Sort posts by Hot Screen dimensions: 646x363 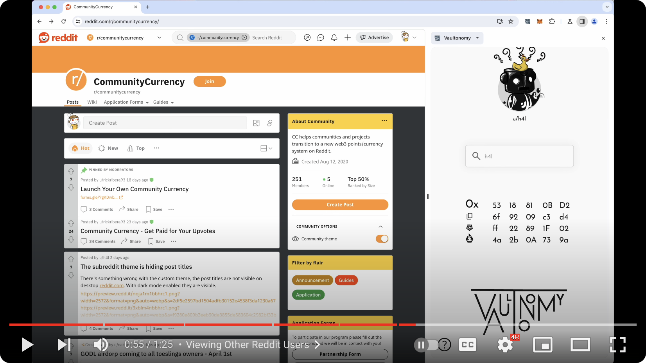(x=81, y=148)
